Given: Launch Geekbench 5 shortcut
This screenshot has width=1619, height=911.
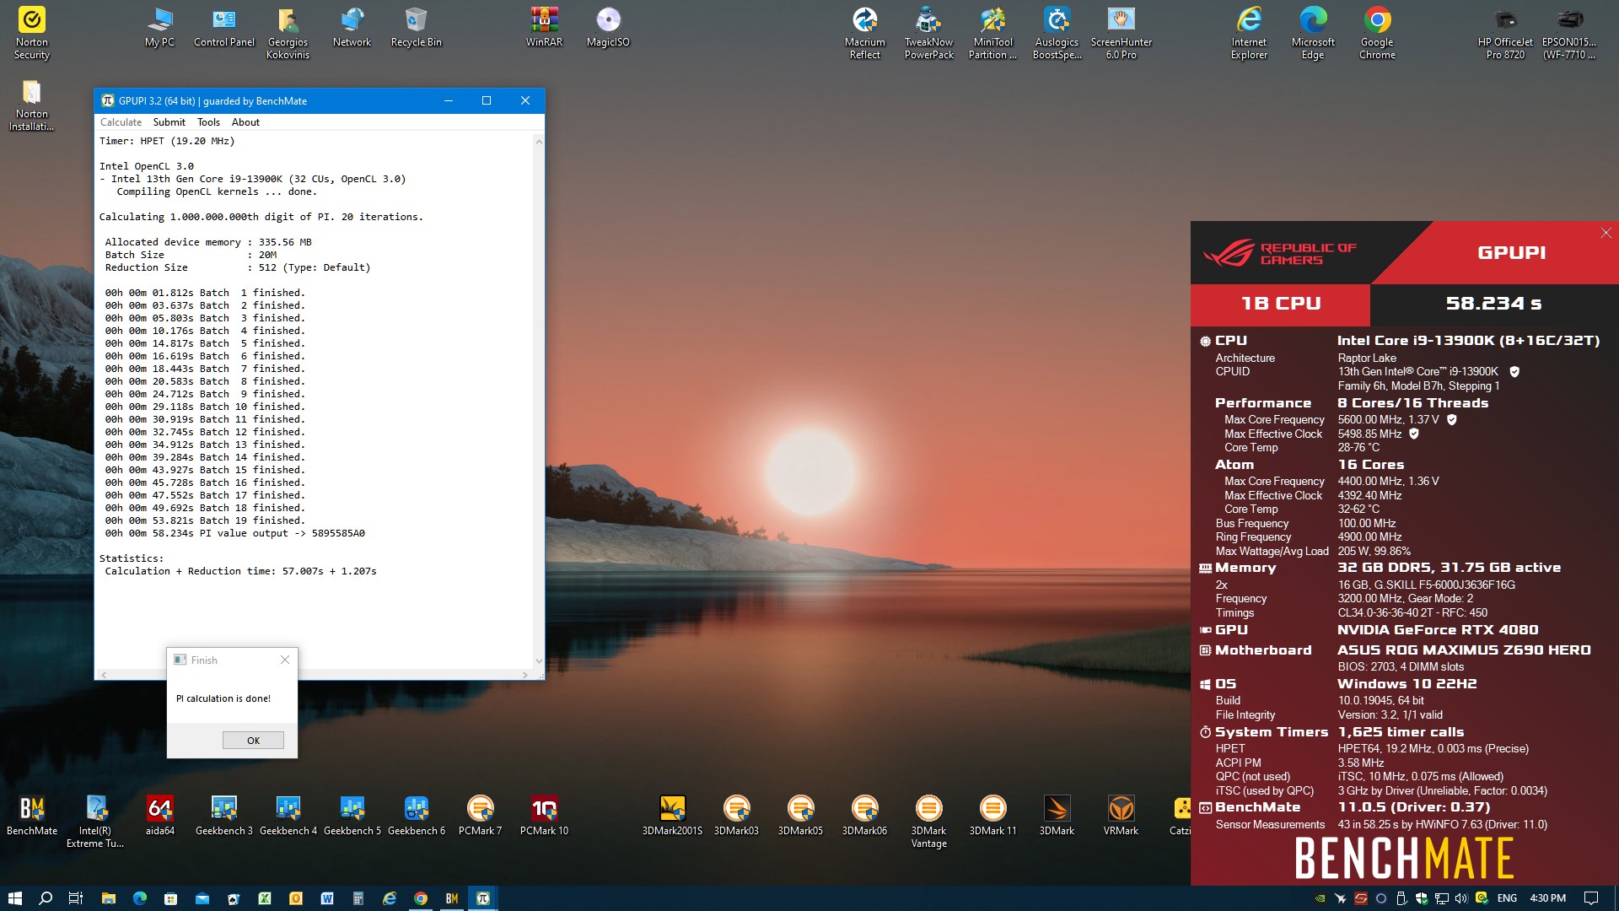Looking at the screenshot, I should (352, 816).
